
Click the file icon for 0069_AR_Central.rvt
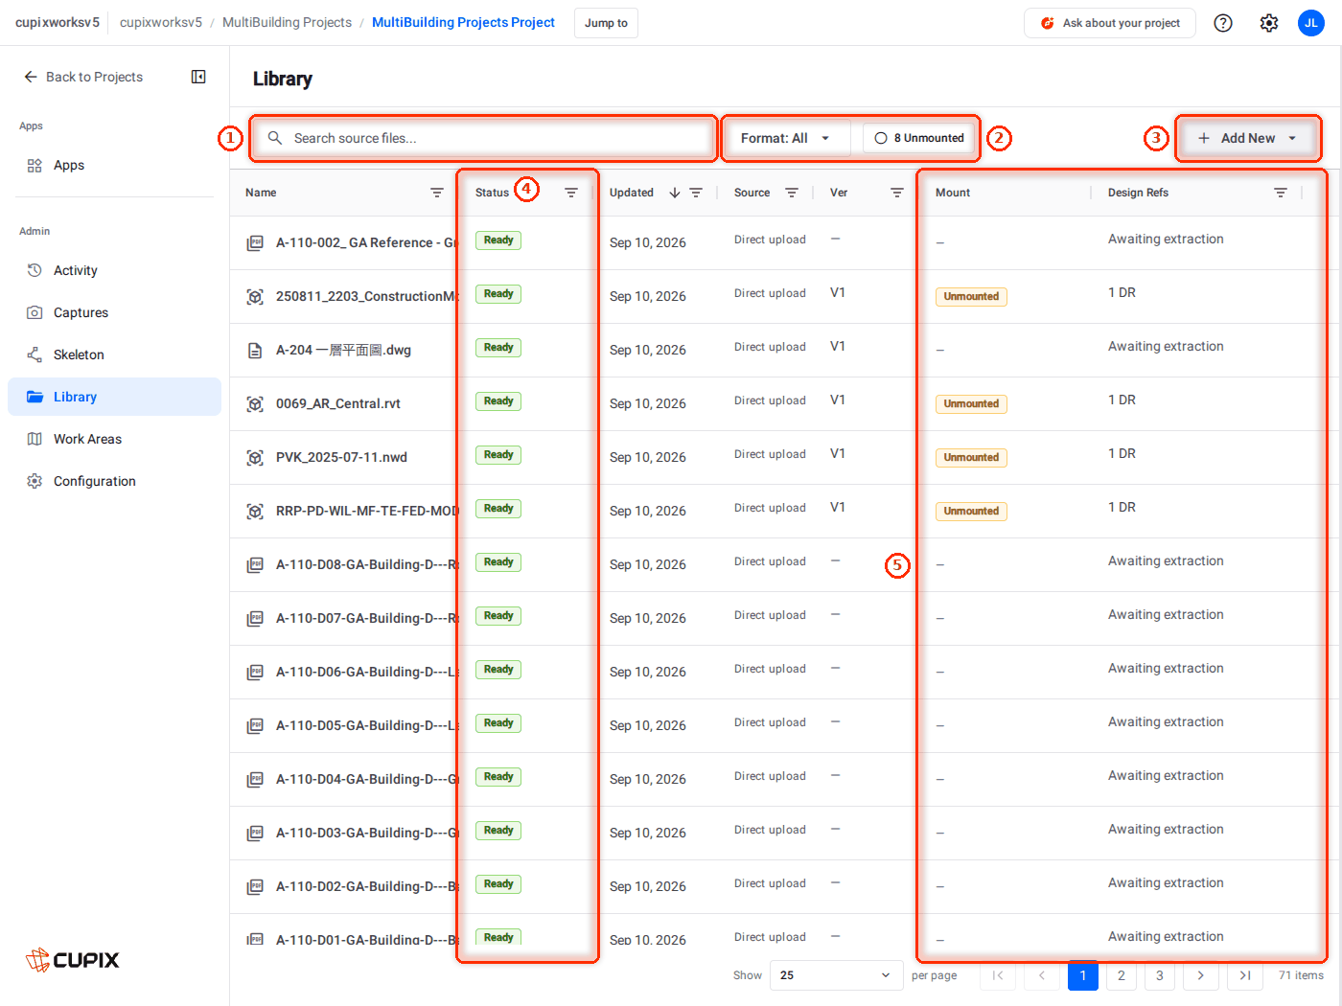[255, 404]
